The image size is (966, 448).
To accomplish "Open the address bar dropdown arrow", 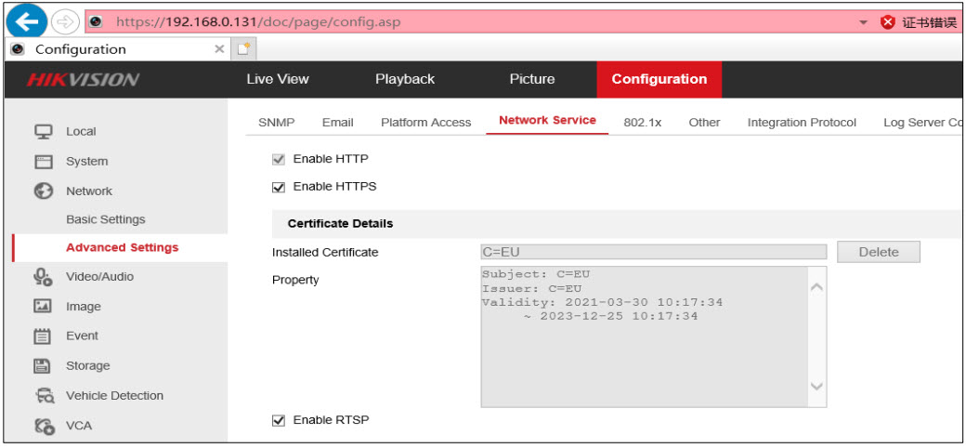I will [x=863, y=22].
